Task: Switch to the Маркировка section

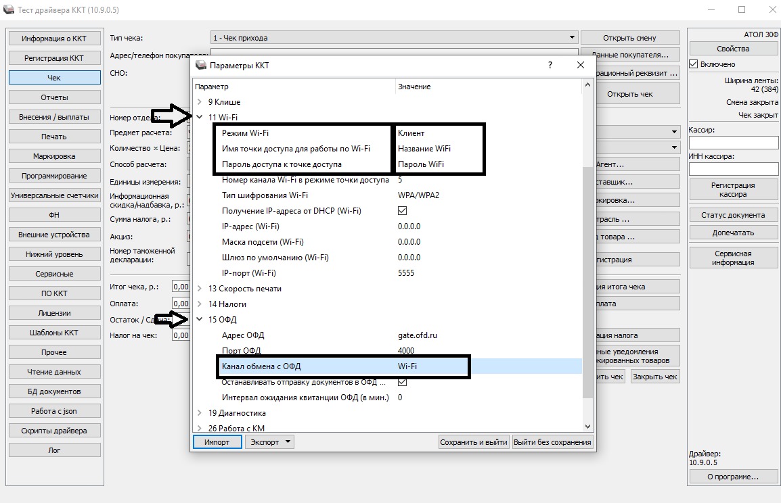Action: (x=54, y=156)
